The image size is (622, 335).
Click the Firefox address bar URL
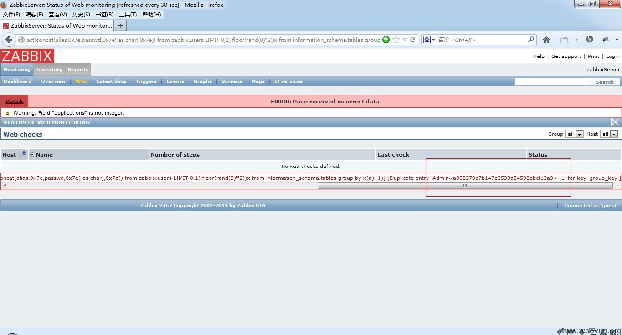203,40
